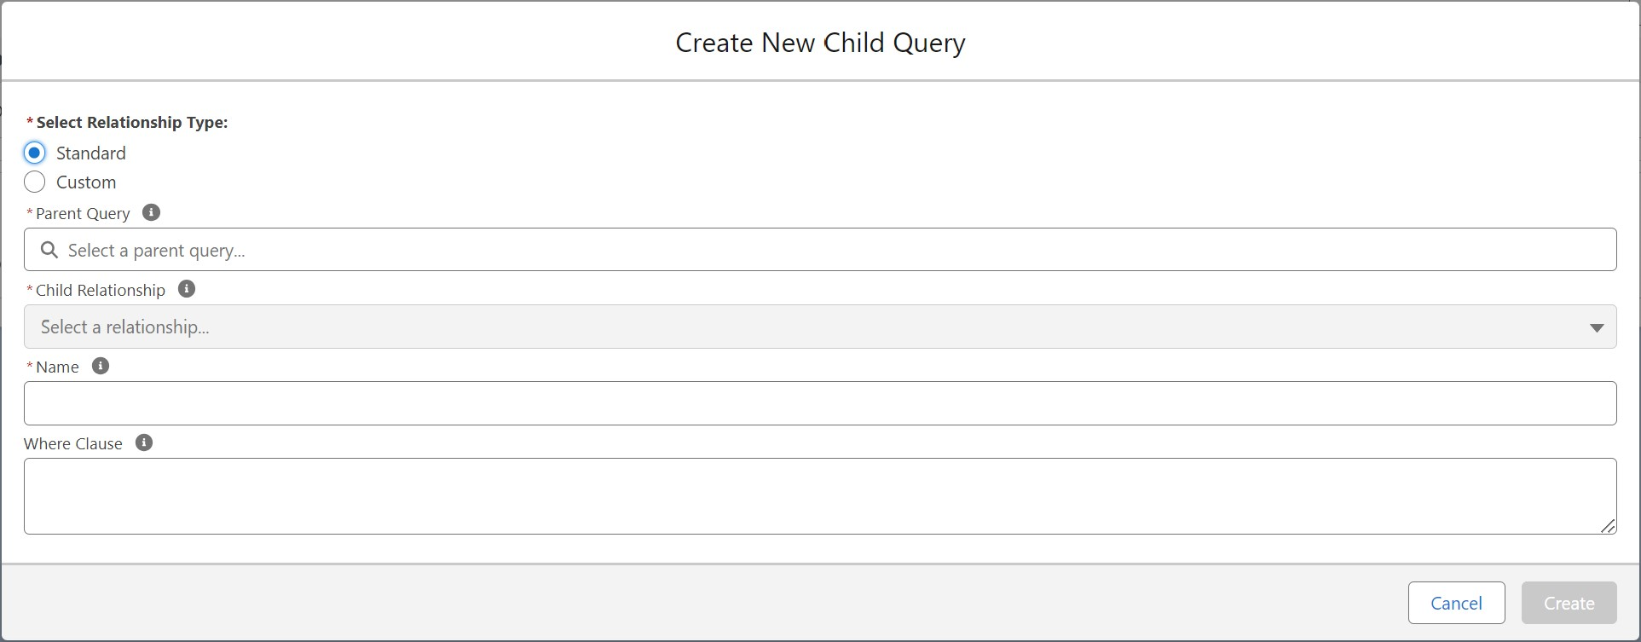Click the info icon beside the Name field

[100, 365]
